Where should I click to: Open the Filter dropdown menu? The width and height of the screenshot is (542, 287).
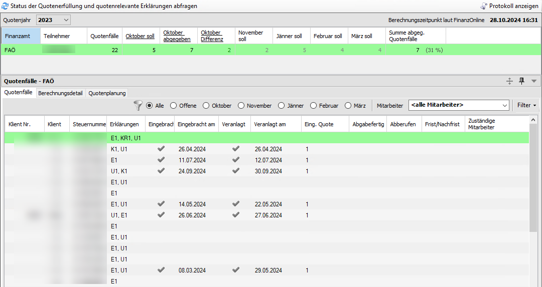(x=526, y=105)
